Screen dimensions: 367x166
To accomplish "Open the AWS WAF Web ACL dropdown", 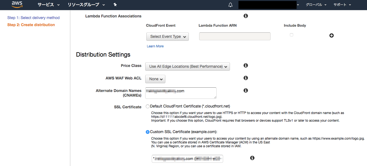I will (x=155, y=79).
